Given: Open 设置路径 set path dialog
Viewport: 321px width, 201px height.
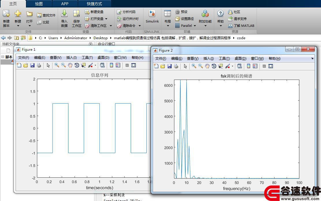Looking at the screenshot, I should pyautogui.click(x=184, y=19).
